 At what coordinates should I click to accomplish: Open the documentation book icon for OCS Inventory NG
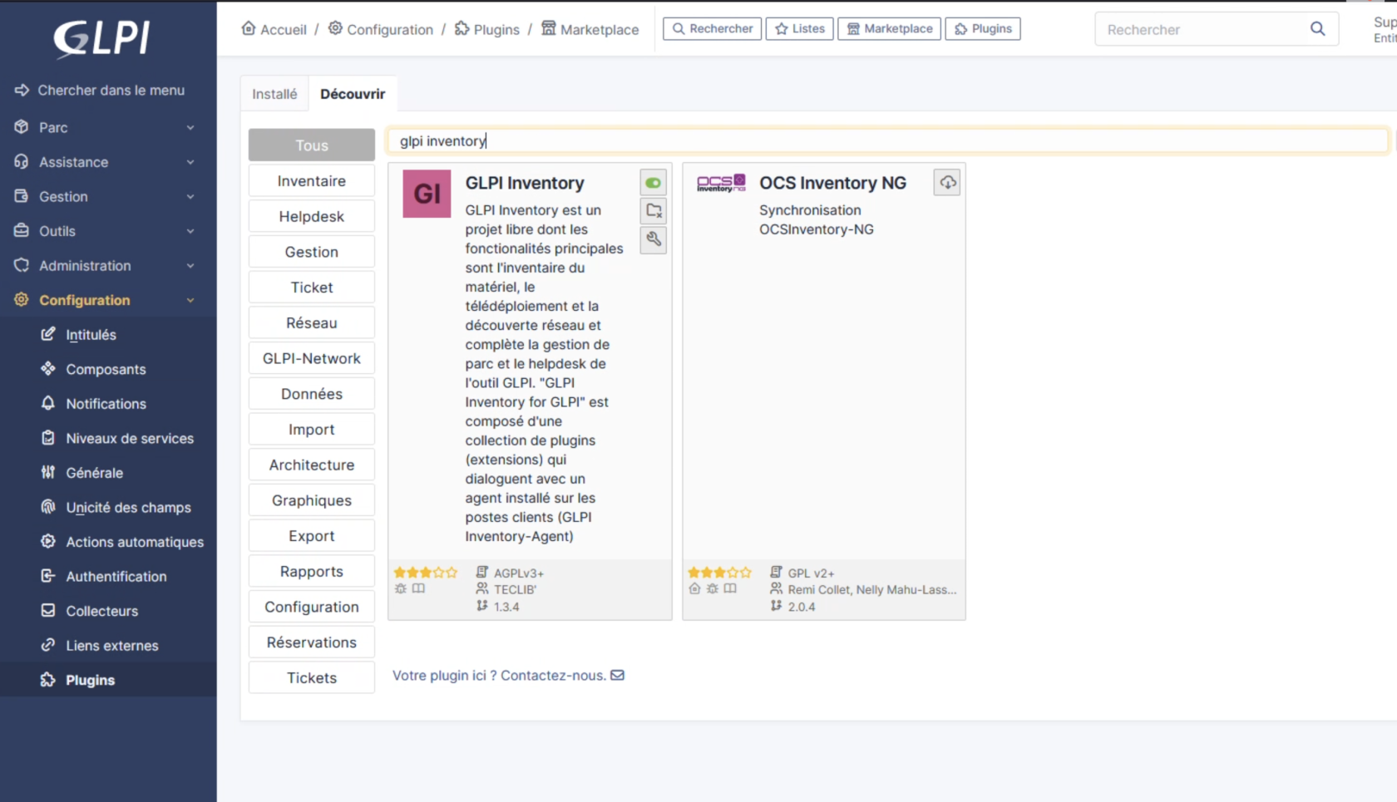730,588
